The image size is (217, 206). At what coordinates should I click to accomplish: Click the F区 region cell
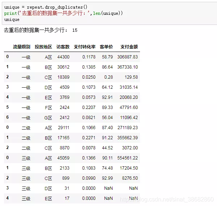(x=48, y=108)
